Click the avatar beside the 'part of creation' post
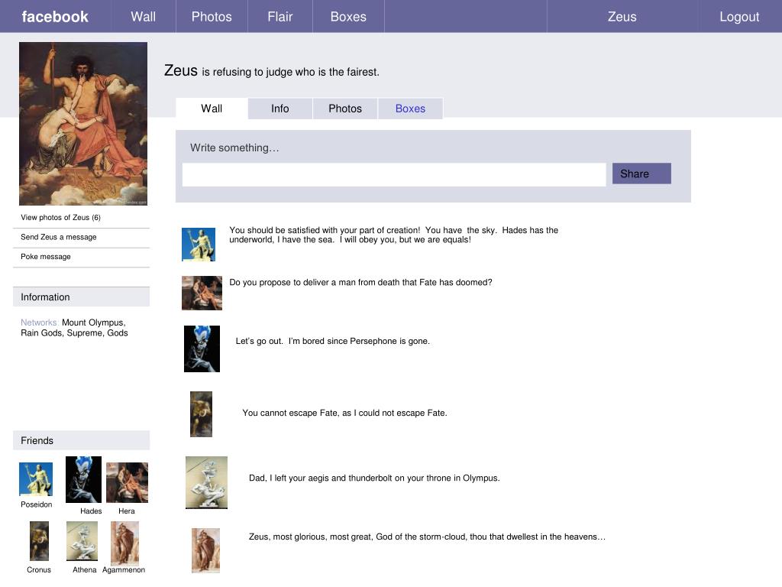This screenshot has height=587, width=782. pos(199,245)
